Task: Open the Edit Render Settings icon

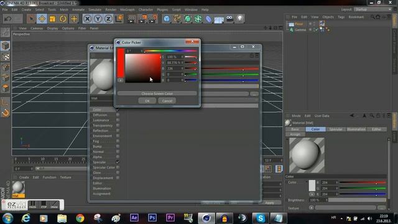Action: (153, 19)
